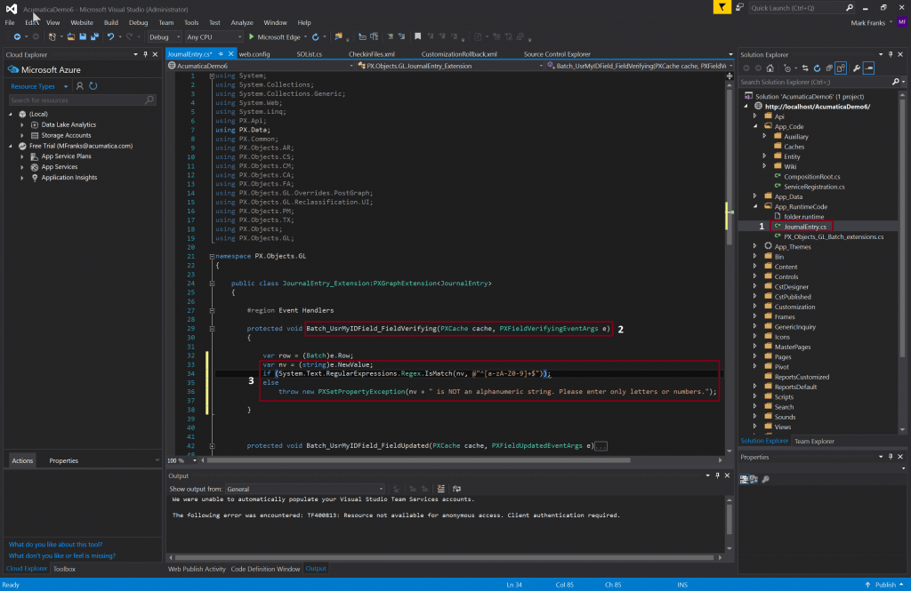Click the Cloud Explorer account management icon
Viewport: 911px width, 591px height.
click(80, 86)
